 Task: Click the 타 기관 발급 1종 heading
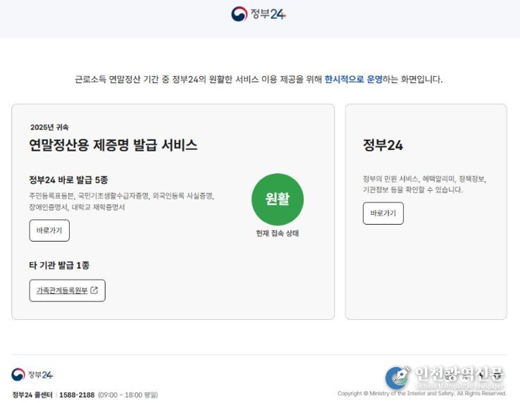(59, 266)
